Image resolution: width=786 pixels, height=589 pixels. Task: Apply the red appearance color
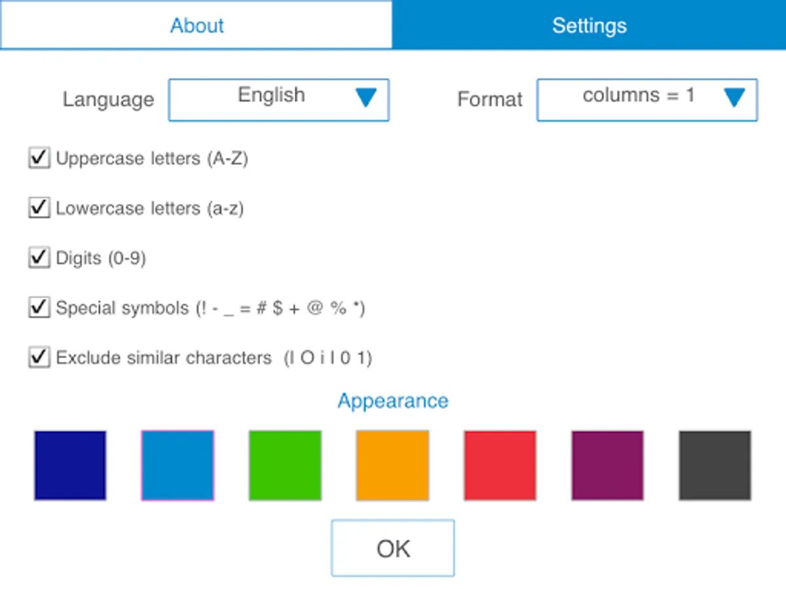(x=500, y=465)
